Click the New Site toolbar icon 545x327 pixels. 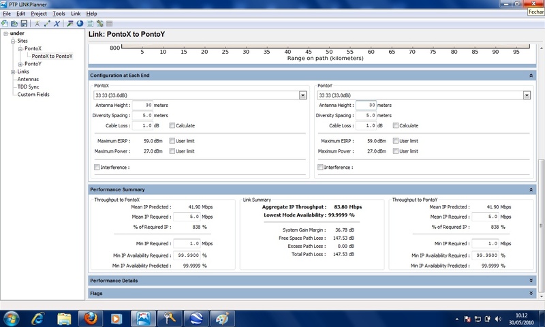(x=37, y=23)
